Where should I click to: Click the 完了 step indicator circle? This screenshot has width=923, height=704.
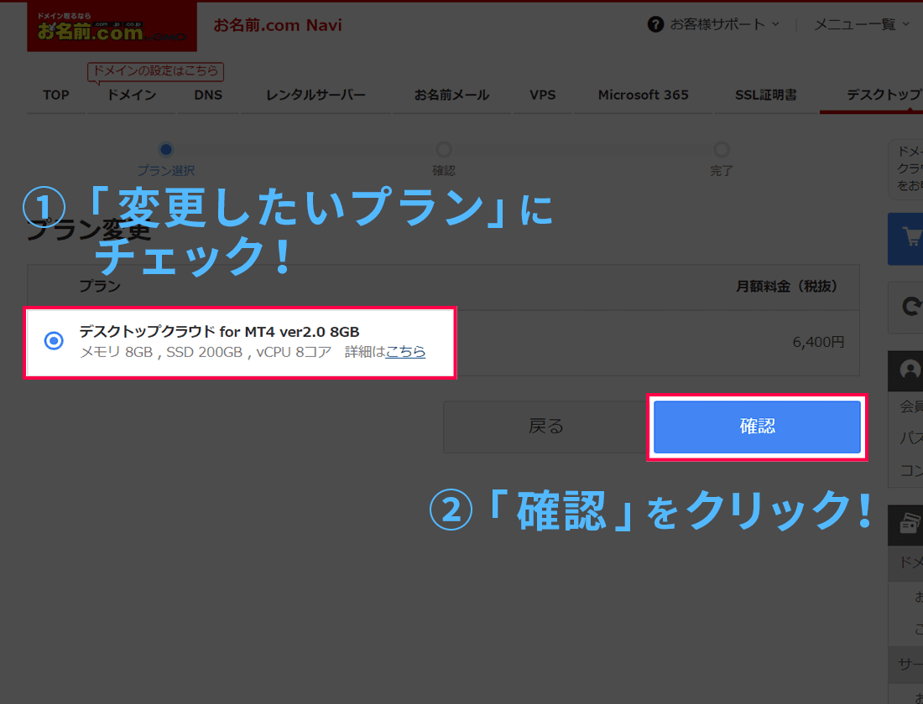(x=721, y=149)
